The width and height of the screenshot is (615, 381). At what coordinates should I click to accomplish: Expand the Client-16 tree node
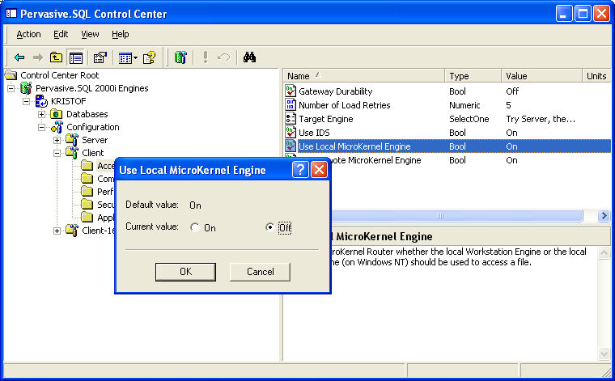pyautogui.click(x=57, y=231)
